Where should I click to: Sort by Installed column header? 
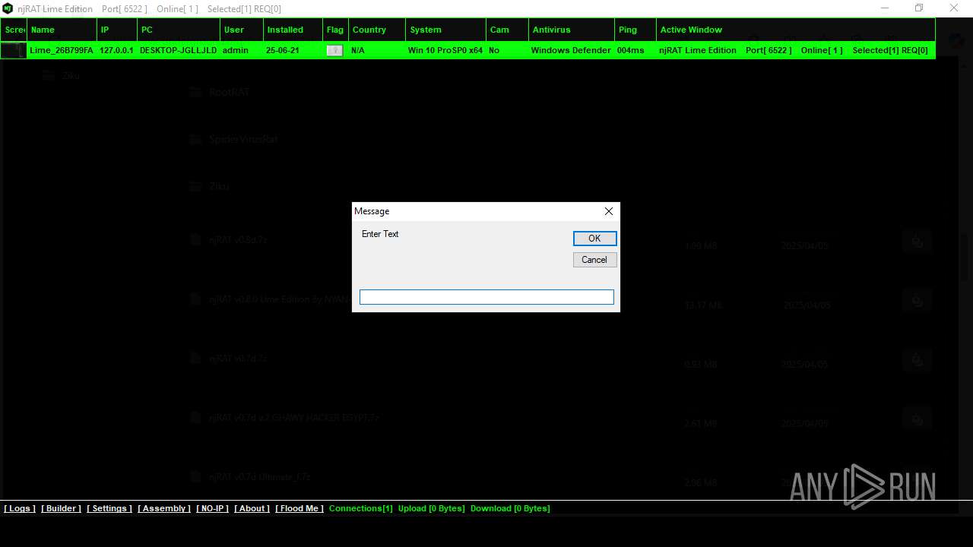[293, 30]
